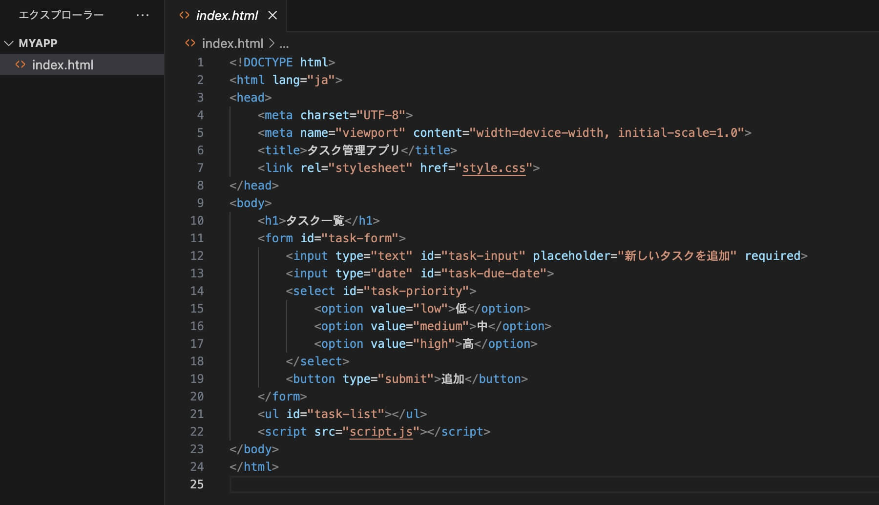
Task: Click the HTML icon in the index.html tab
Action: coord(184,15)
